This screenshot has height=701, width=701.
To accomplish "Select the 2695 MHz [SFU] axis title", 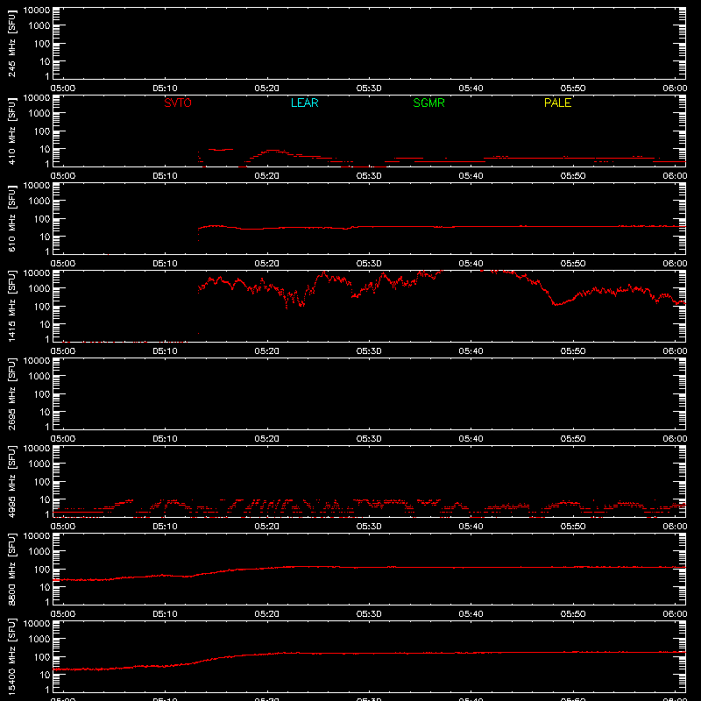I will pyautogui.click(x=12, y=393).
